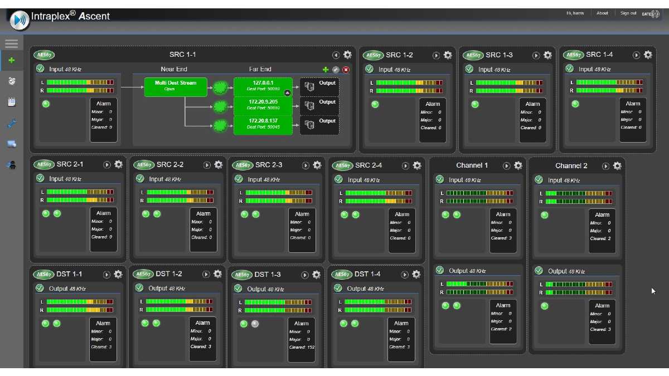Open the DST 1-1 gear settings
This screenshot has height=376, width=669.
[x=118, y=274]
